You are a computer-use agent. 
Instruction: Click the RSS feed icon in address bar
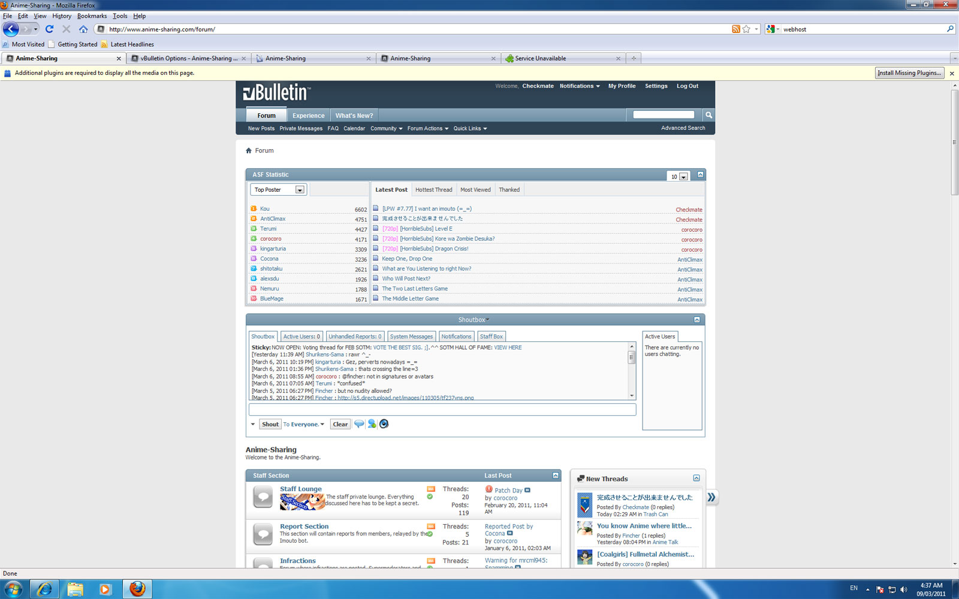tap(736, 29)
